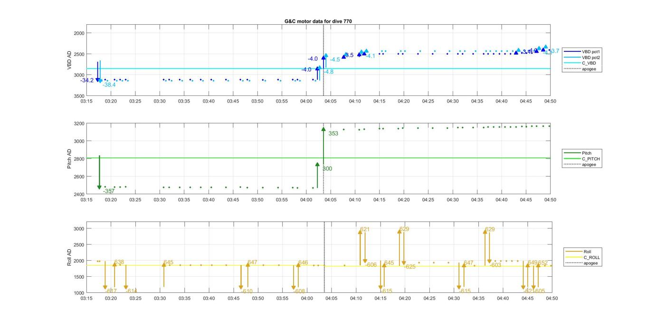Click the '-4.8' VBD data label
The width and height of the screenshot is (665, 329).
click(x=328, y=72)
